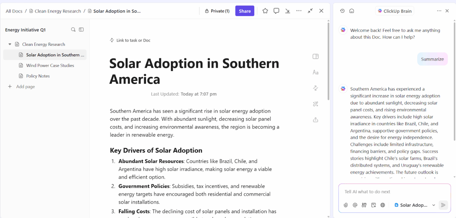This screenshot has height=218, width=456.
Task: Open the three-dot menu in ClickUp Brain panel
Action: (439, 11)
